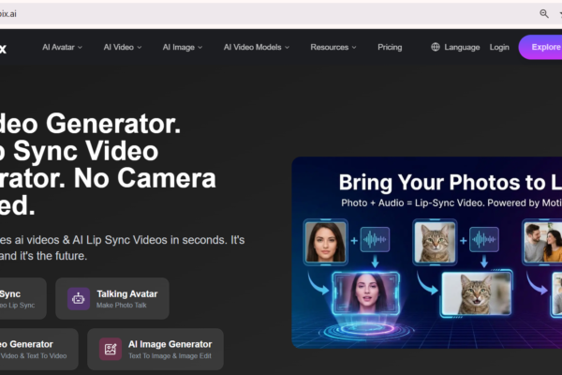Screen dimensions: 562x375
Task: Click the Text To Image & Image Edit subtitle
Action: (x=170, y=356)
